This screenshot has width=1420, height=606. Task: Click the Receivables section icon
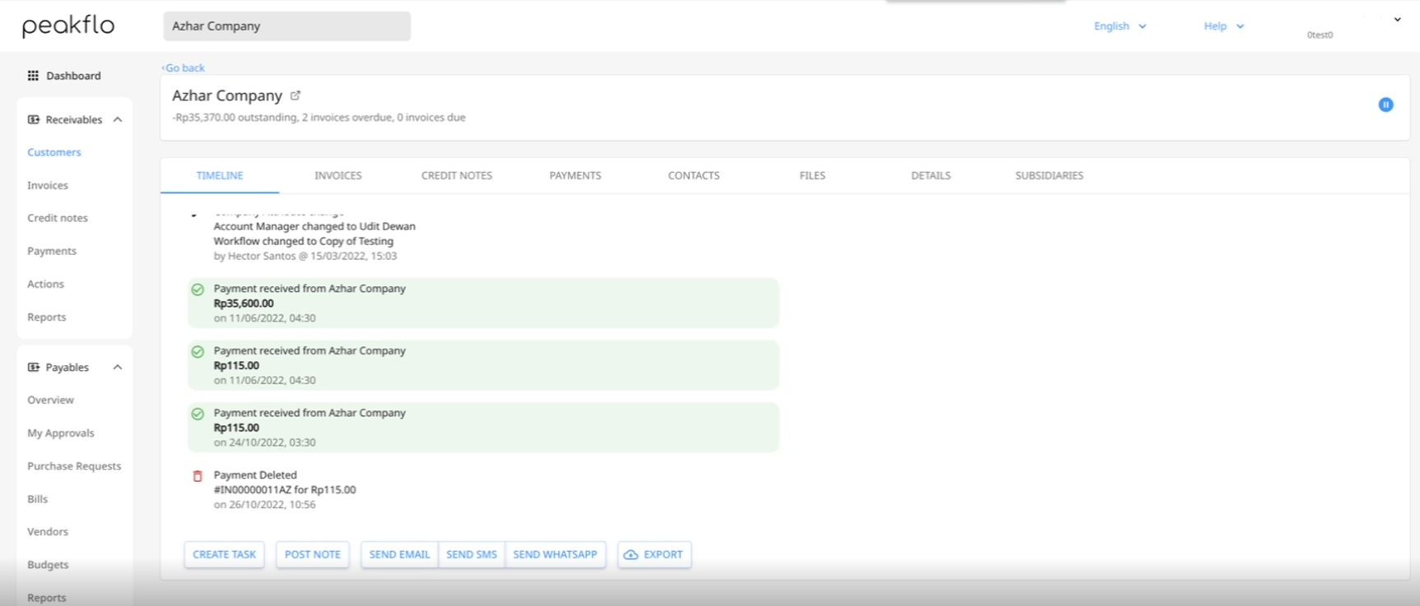tap(34, 119)
